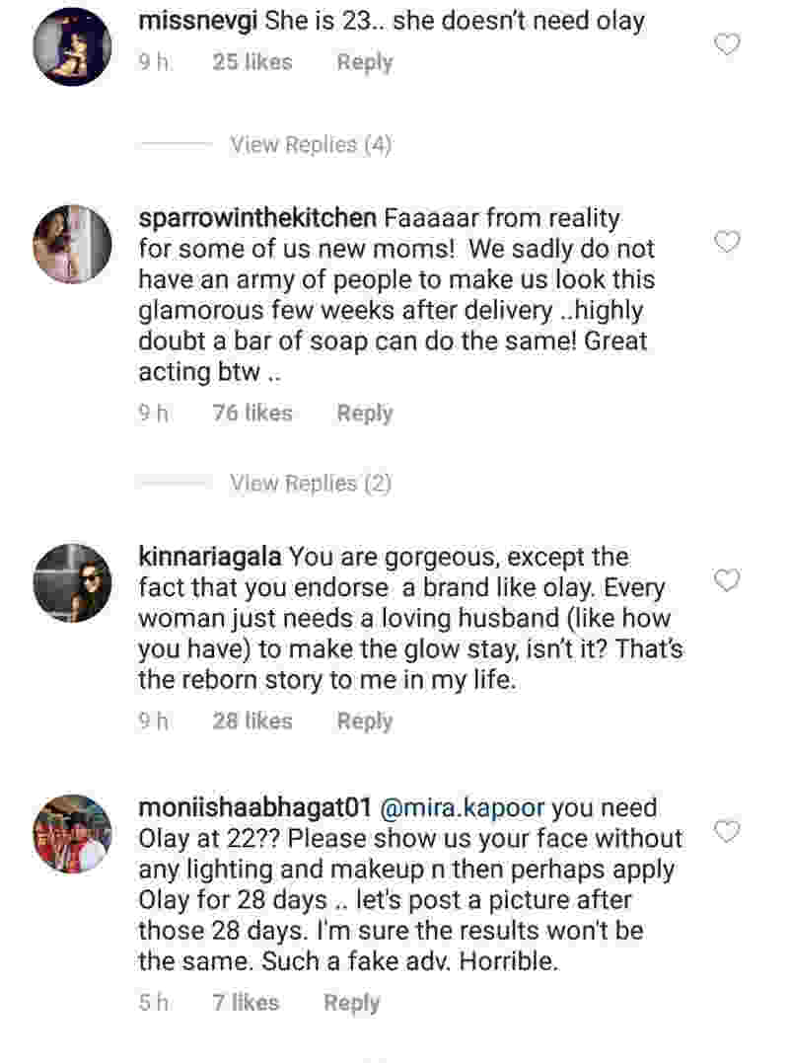Tap heart on sparrowinthekitchen's comment
Screen dimensions: 789x1063
[727, 242]
